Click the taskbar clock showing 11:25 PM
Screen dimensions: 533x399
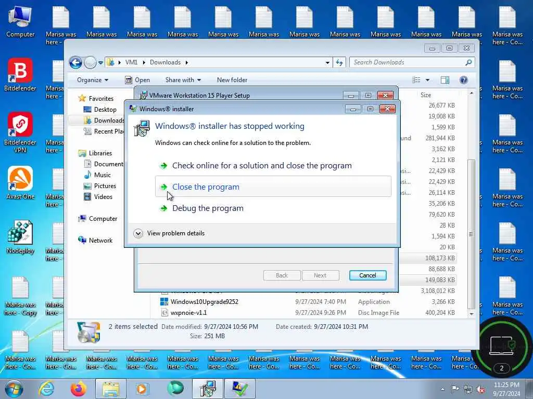click(506, 389)
